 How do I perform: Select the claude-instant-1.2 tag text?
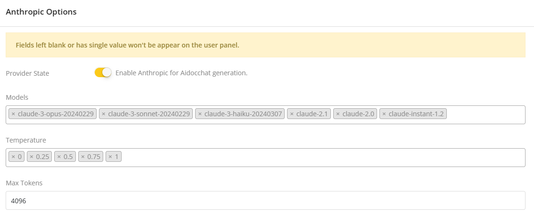(416, 114)
